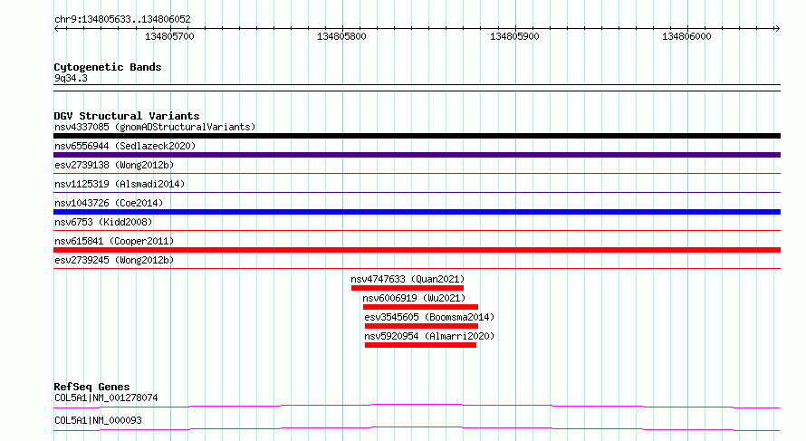Click the red bar under nsv6006919 Wu2021
The image size is (806, 441).
tap(420, 307)
